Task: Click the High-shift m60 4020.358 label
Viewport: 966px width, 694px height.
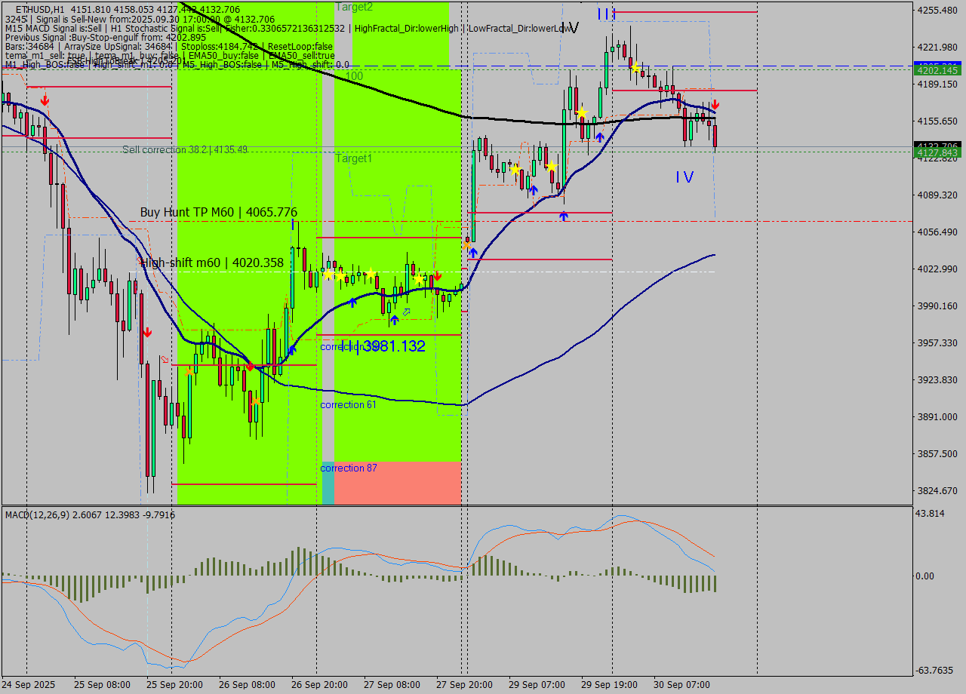Action: [212, 263]
